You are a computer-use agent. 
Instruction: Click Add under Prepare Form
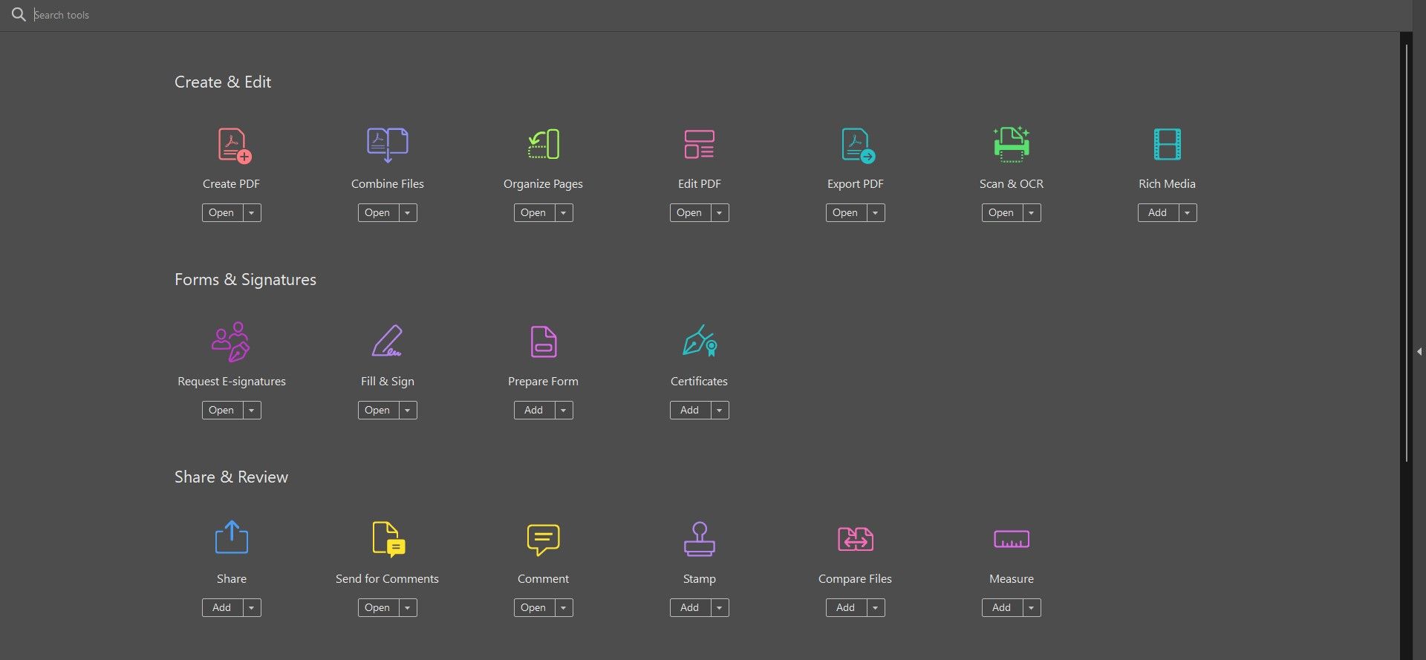[x=534, y=411]
